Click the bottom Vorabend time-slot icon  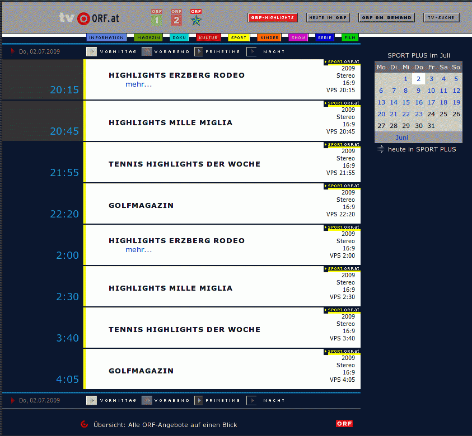[x=147, y=400]
